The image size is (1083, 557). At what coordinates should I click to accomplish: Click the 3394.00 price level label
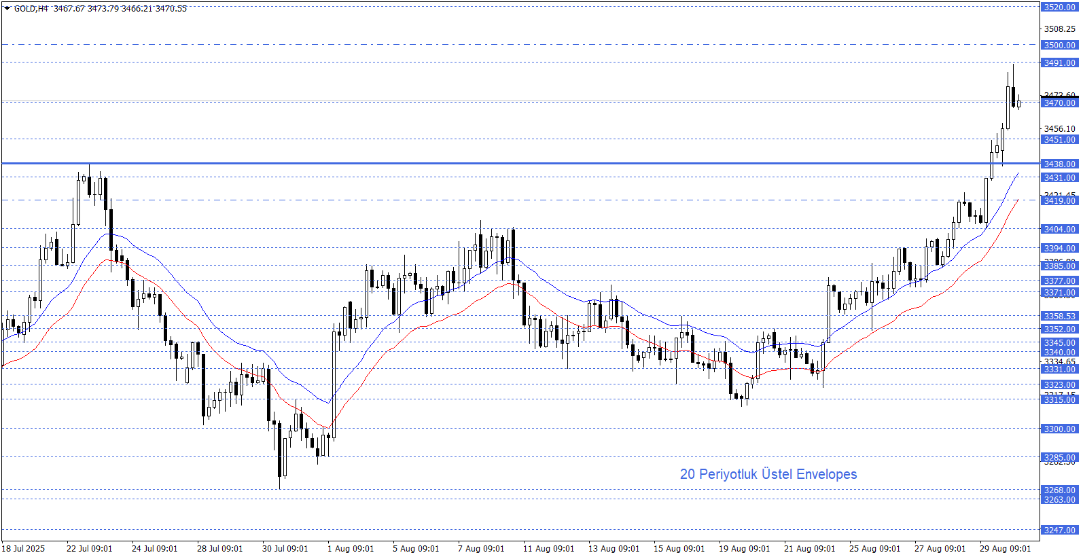coord(1059,249)
